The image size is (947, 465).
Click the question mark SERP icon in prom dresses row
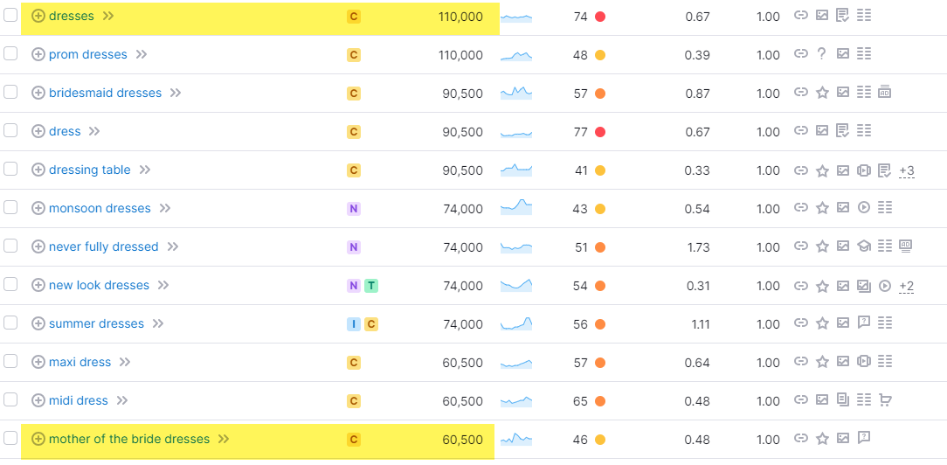click(x=821, y=53)
